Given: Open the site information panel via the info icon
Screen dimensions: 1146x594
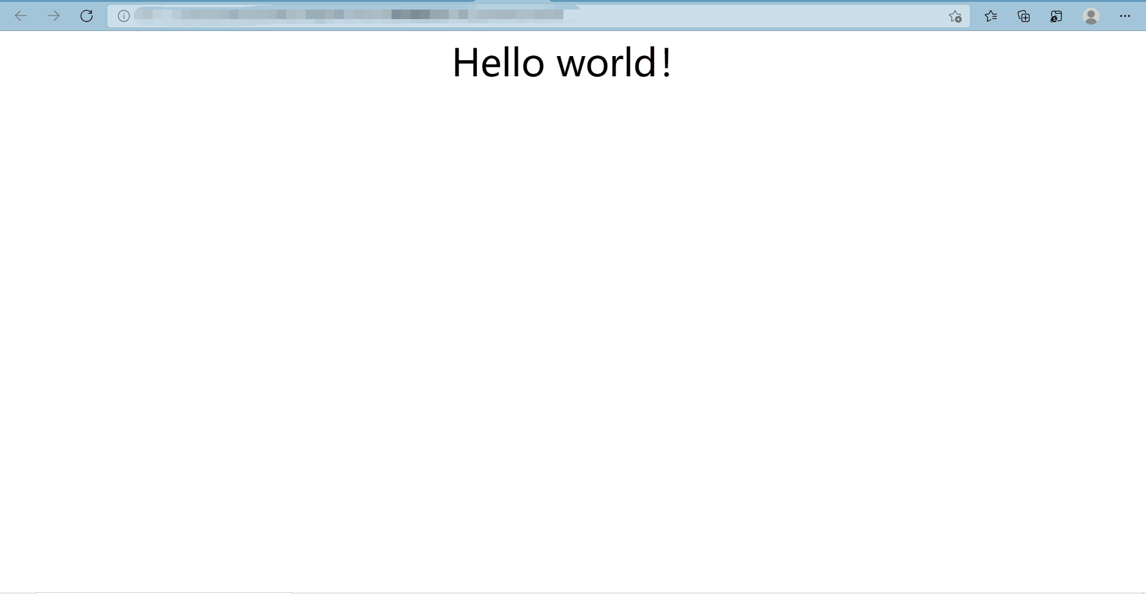Looking at the screenshot, I should pos(124,16).
